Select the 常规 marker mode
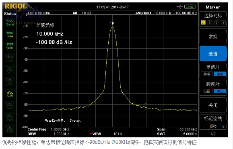233x149 pixels. click(213, 37)
